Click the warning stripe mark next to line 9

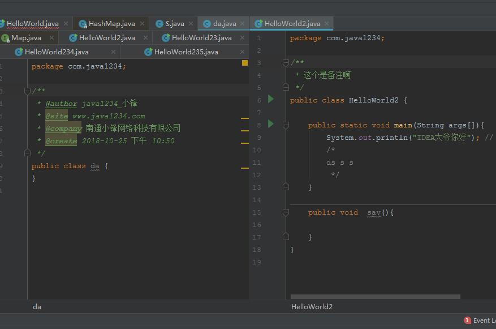coord(245,168)
